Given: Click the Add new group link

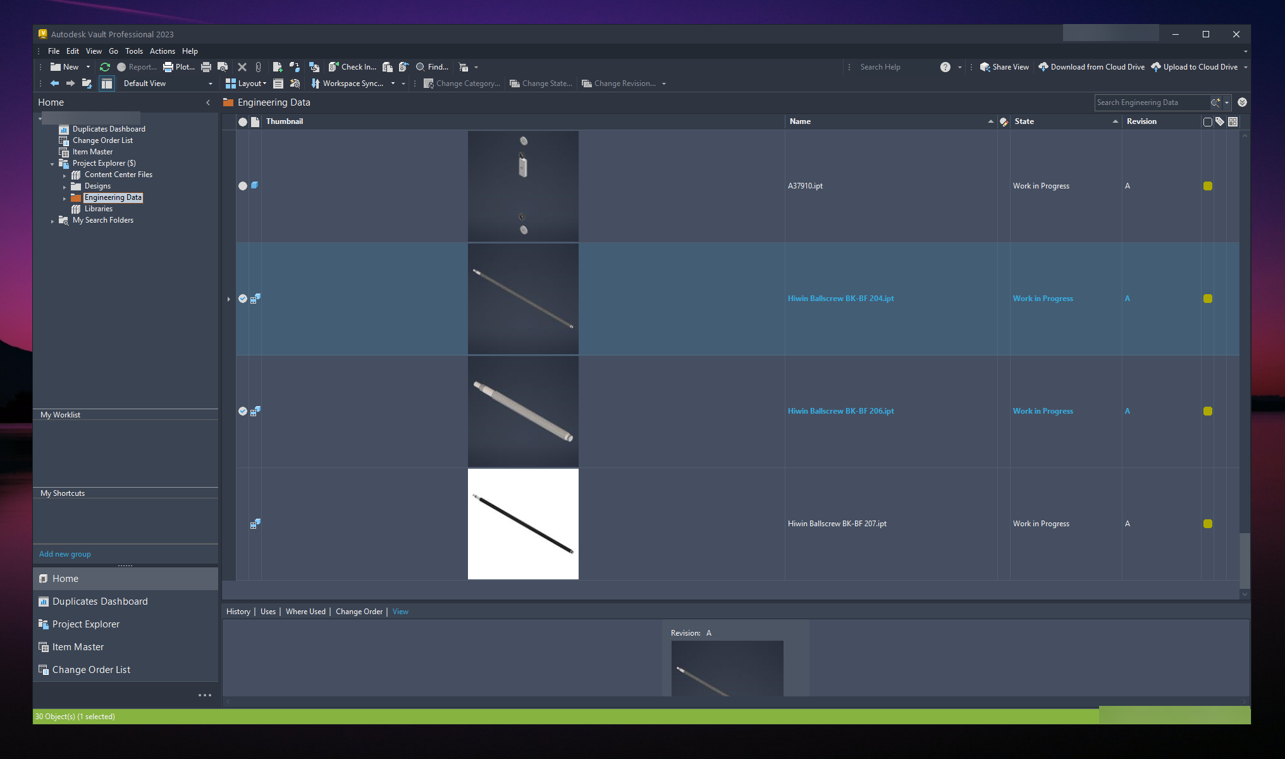Looking at the screenshot, I should pos(65,553).
